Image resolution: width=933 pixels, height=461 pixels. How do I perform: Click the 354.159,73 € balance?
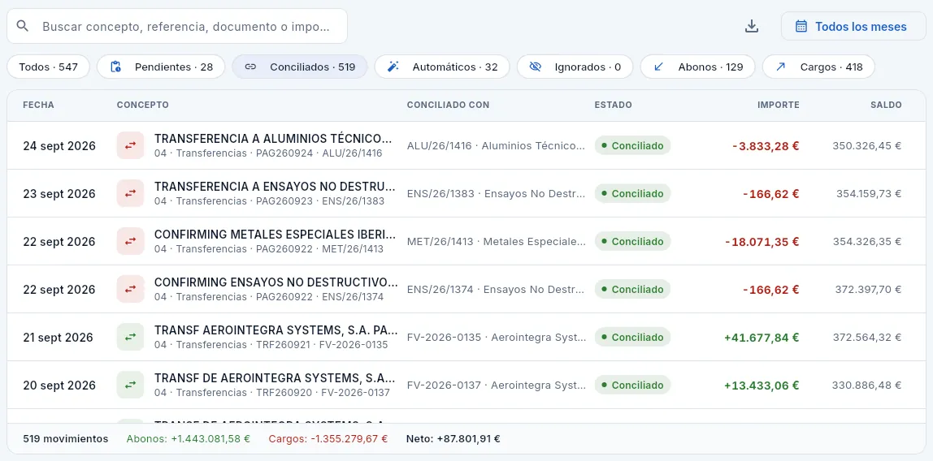coord(867,194)
